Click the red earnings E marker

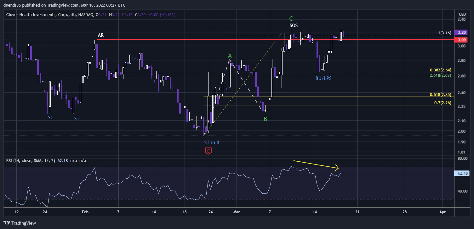coord(208,151)
